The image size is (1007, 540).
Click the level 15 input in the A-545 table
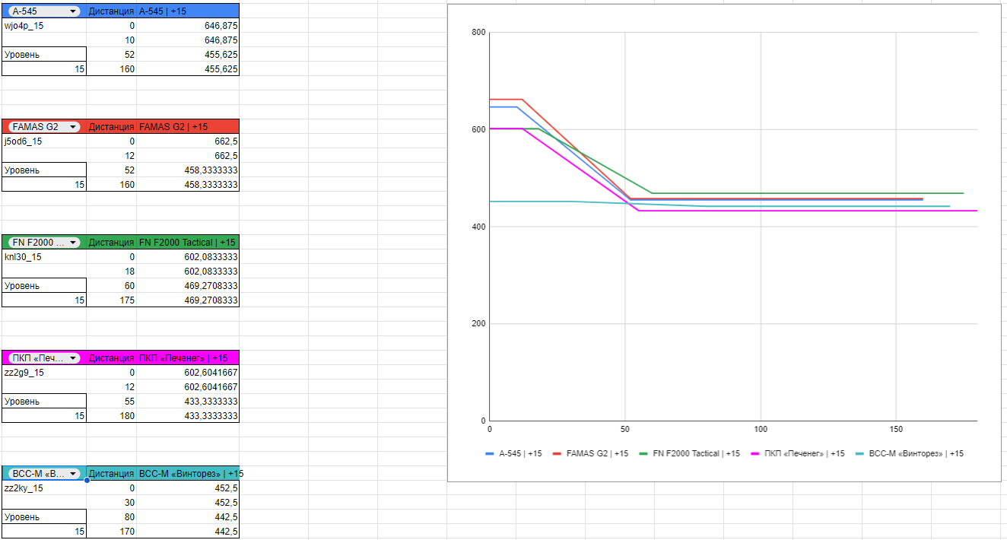(x=44, y=69)
